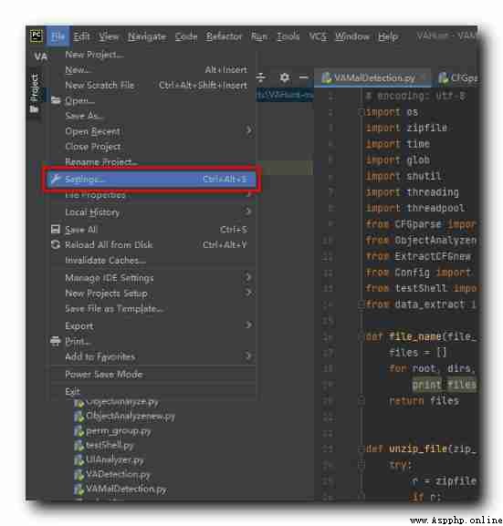
Task: Open the Project tool window tab
Action: [x=35, y=93]
